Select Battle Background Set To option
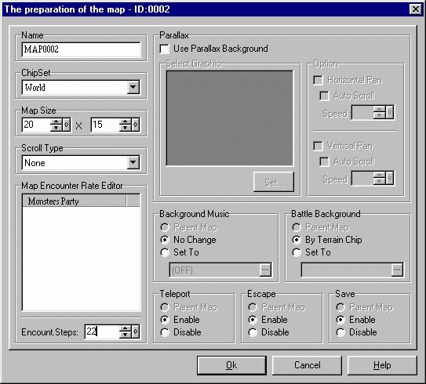The image size is (426, 384). pos(297,252)
